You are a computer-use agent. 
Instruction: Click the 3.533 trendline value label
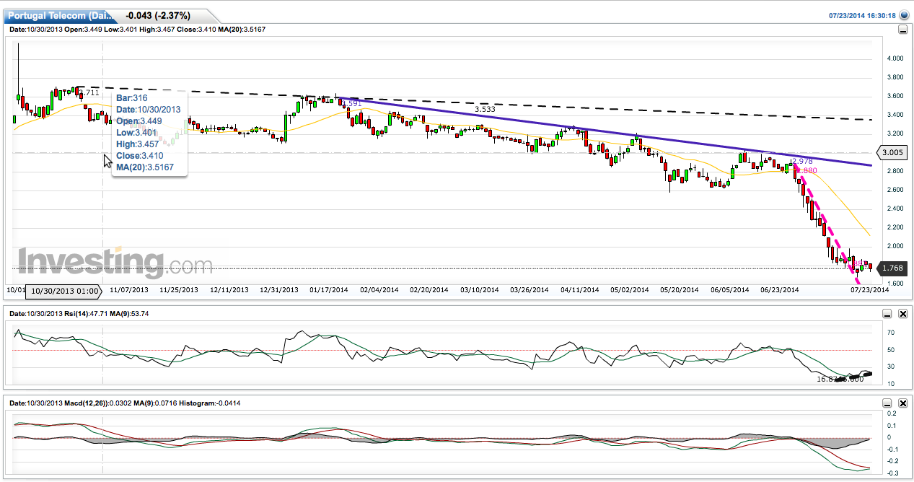pyautogui.click(x=485, y=110)
